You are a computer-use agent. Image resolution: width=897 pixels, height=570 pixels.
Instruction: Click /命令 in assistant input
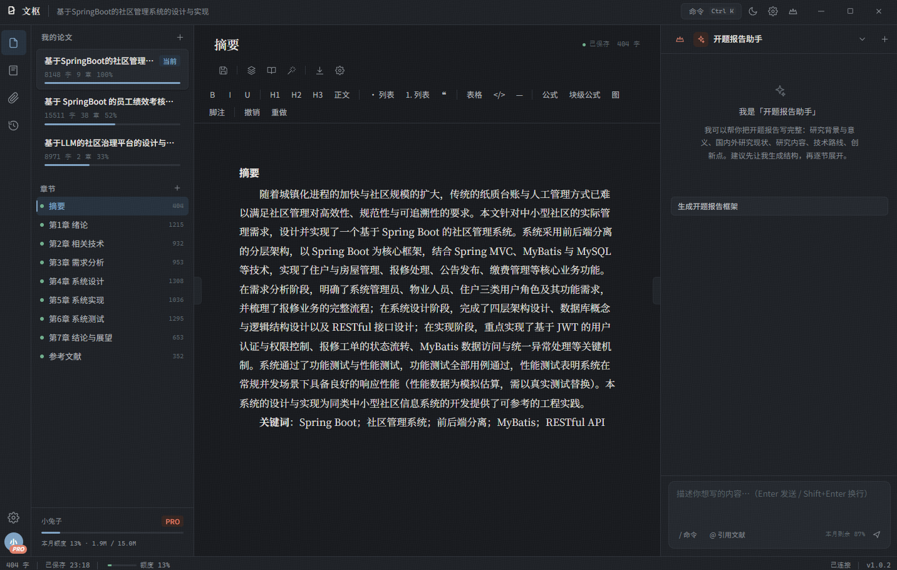coord(688,535)
